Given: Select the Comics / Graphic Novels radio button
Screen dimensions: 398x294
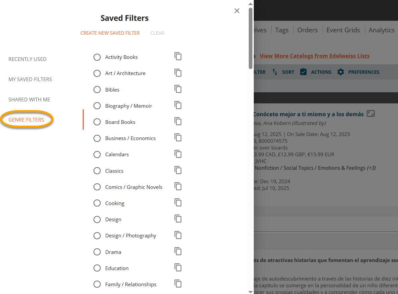Looking at the screenshot, I should tap(97, 187).
